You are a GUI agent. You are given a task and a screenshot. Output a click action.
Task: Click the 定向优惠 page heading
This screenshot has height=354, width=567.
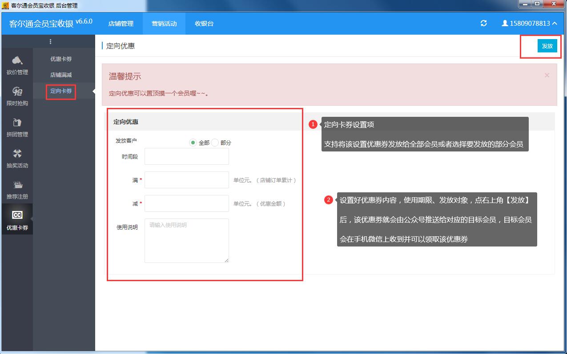121,46
